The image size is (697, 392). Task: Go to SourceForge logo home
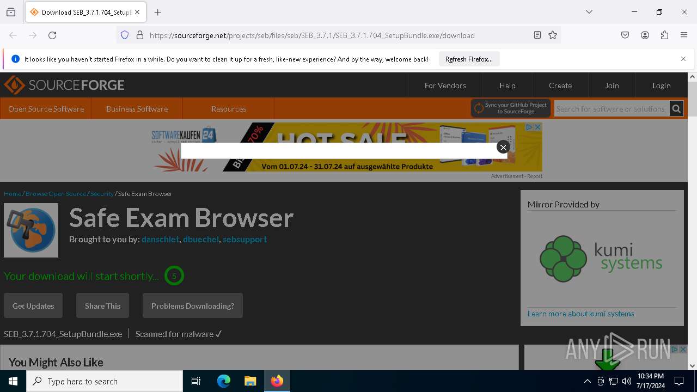click(64, 85)
